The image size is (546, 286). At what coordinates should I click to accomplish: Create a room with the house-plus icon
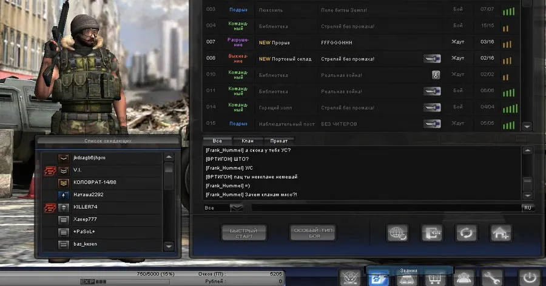(500, 233)
